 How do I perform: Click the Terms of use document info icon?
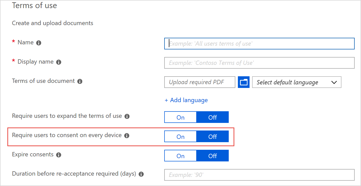tap(80, 82)
